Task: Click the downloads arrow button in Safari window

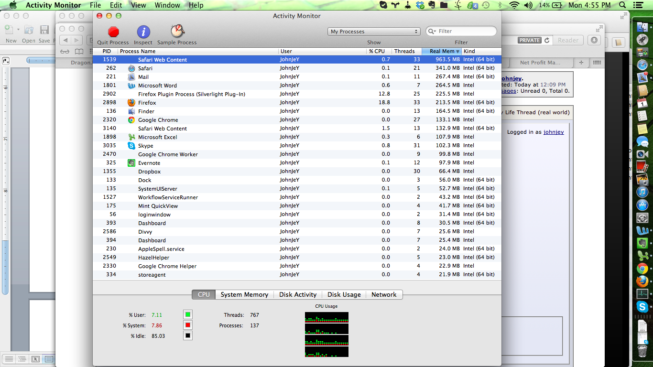Action: coord(594,41)
